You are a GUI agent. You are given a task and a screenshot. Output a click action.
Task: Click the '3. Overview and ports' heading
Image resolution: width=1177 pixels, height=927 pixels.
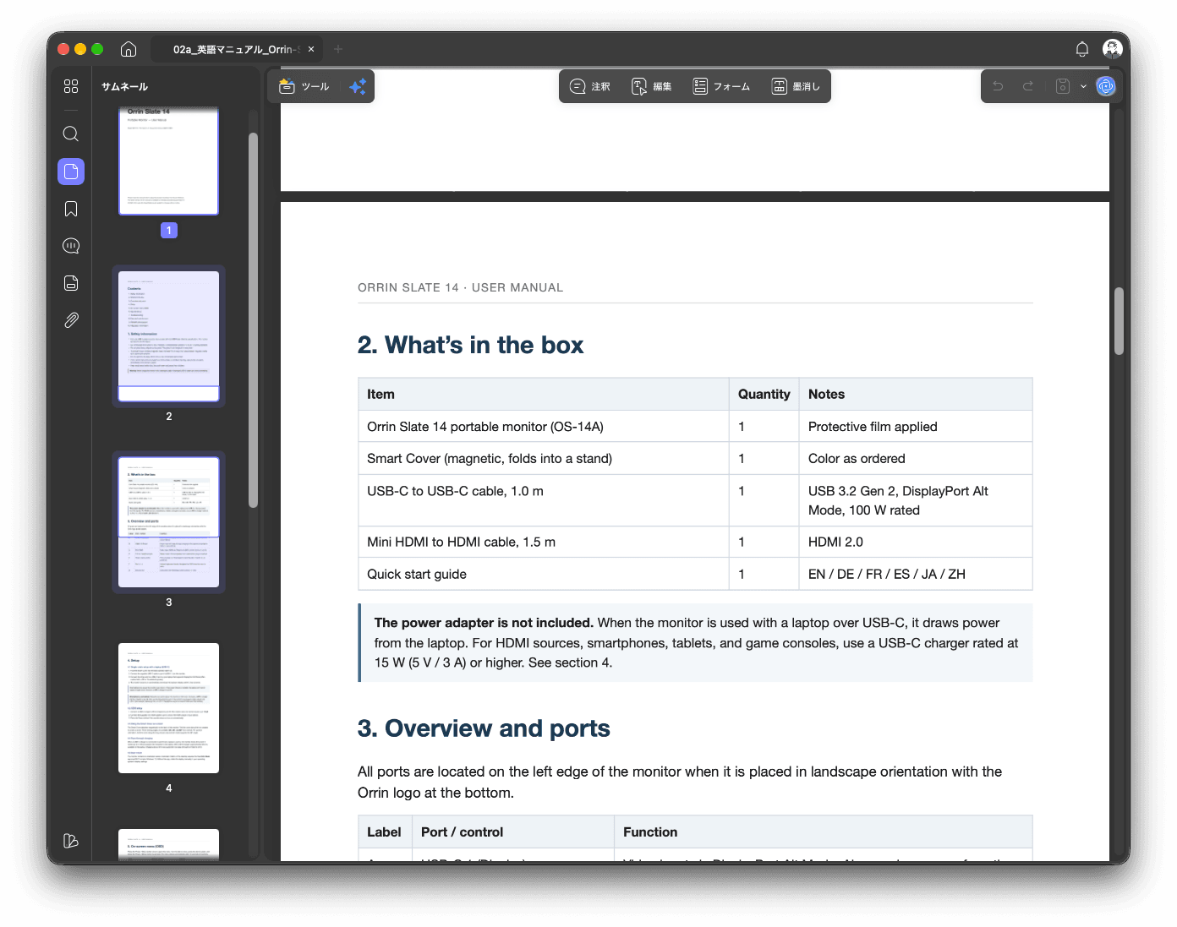coord(484,728)
